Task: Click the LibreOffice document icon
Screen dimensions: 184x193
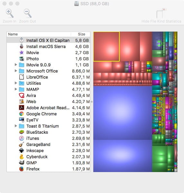Action: (x=22, y=77)
